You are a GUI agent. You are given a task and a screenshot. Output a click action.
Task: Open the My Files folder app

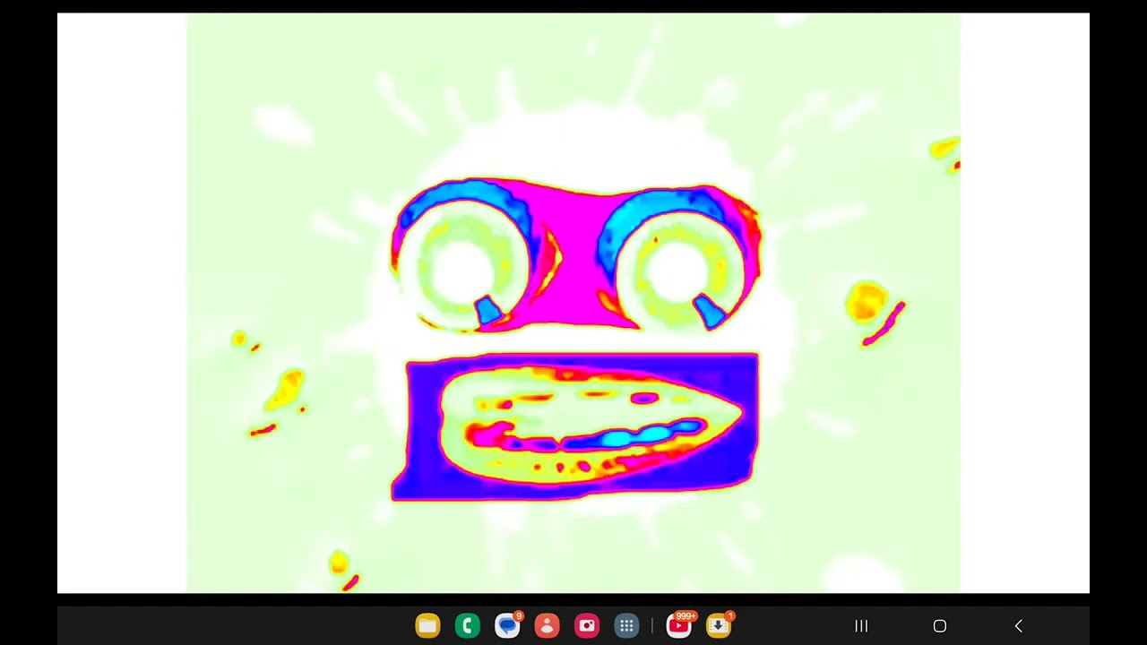427,626
